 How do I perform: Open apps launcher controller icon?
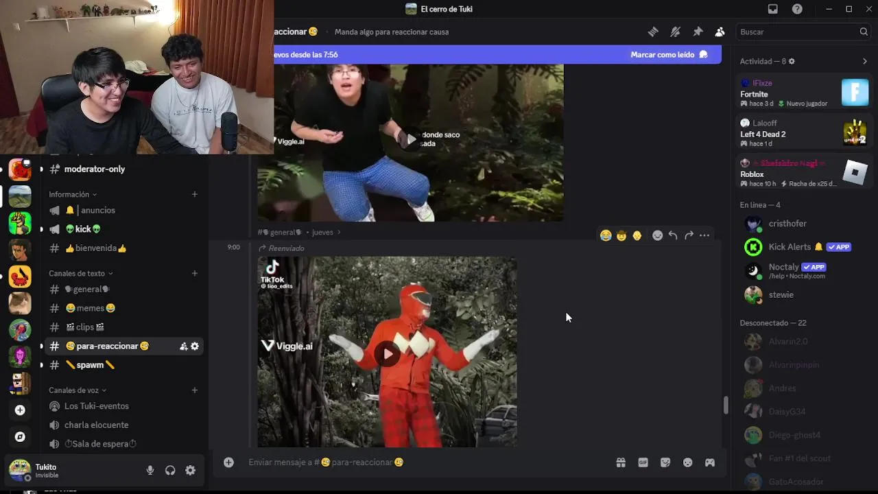710,462
